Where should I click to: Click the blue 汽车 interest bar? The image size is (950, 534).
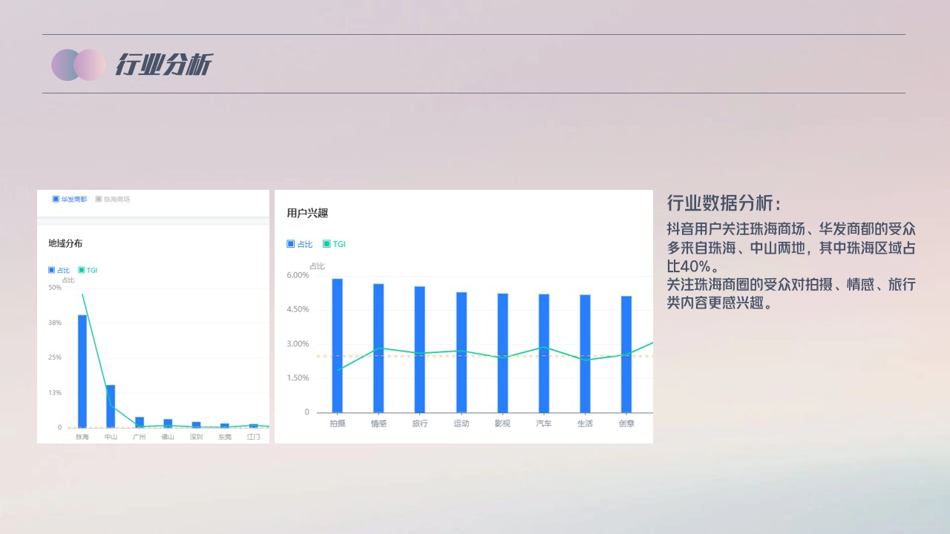[544, 353]
